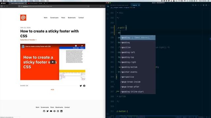
Task: Select plain 'padding' autocomplete suggestion
Action: tap(138, 43)
